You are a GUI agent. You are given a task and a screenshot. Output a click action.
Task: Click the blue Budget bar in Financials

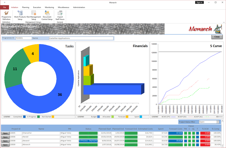click(x=112, y=90)
